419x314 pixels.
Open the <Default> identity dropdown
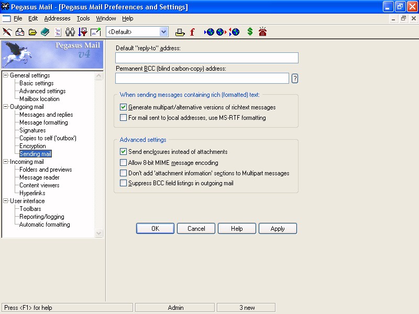[x=164, y=32]
